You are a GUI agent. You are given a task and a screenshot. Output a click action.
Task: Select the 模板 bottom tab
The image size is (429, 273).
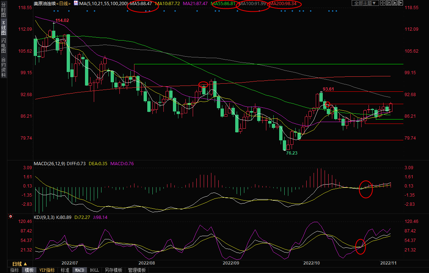pyautogui.click(x=29, y=270)
